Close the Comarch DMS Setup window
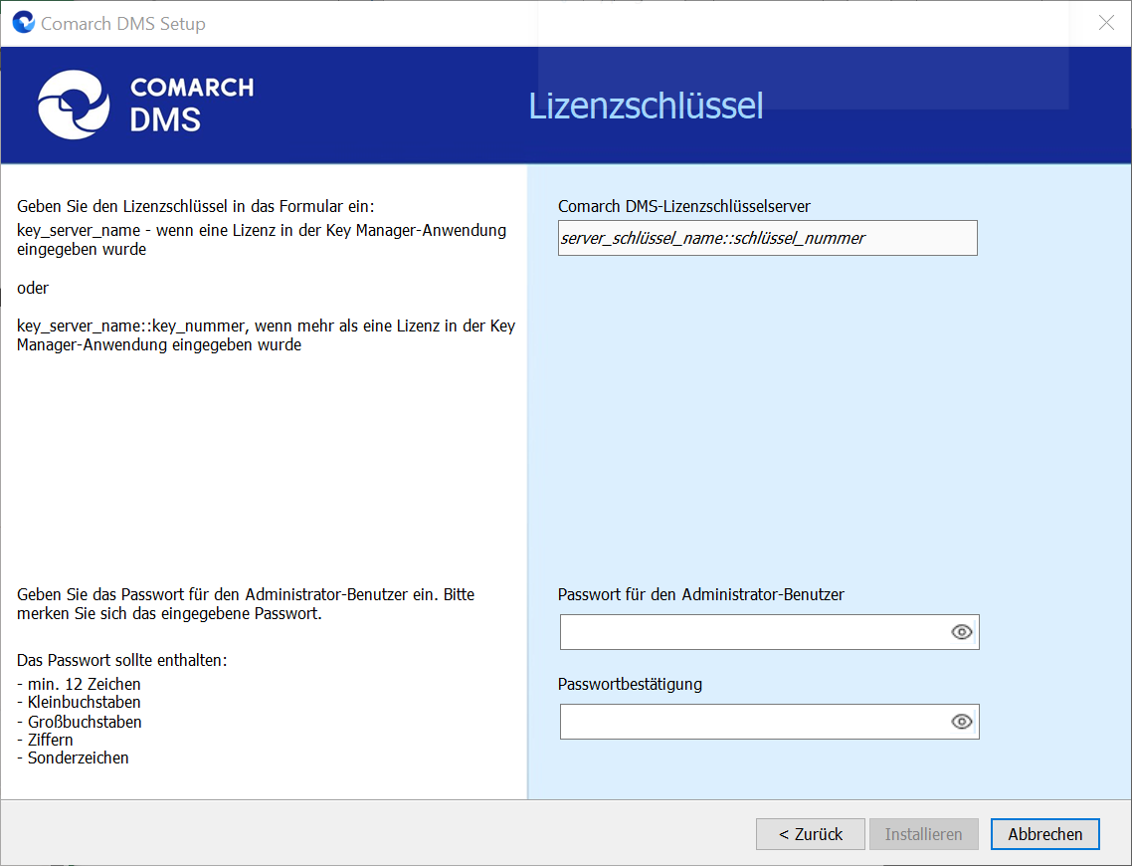This screenshot has height=866, width=1132. (1106, 23)
